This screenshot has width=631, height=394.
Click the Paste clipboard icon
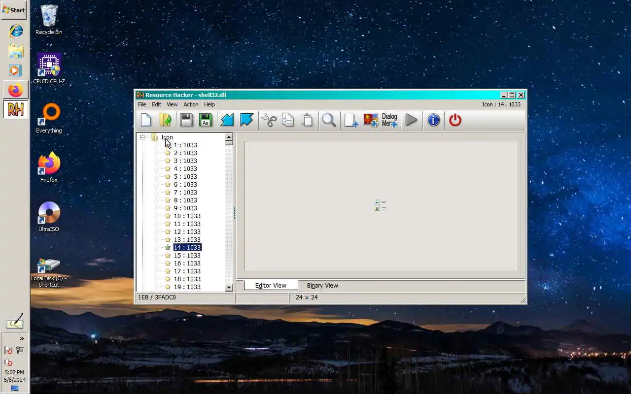(307, 120)
